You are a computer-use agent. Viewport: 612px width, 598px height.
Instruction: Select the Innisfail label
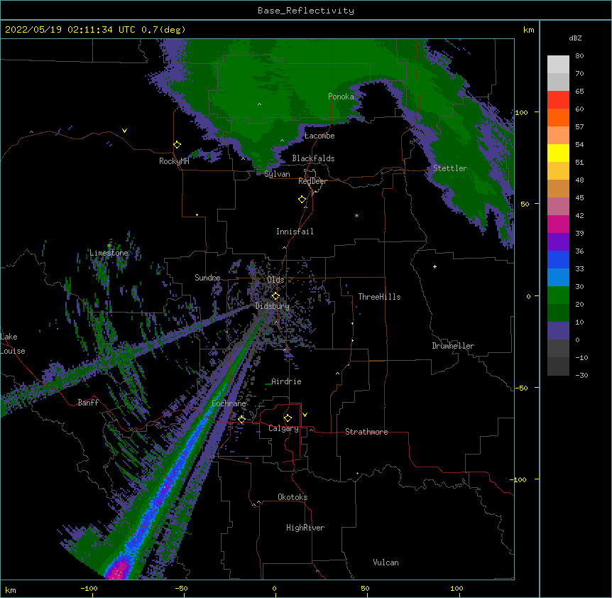tap(295, 232)
